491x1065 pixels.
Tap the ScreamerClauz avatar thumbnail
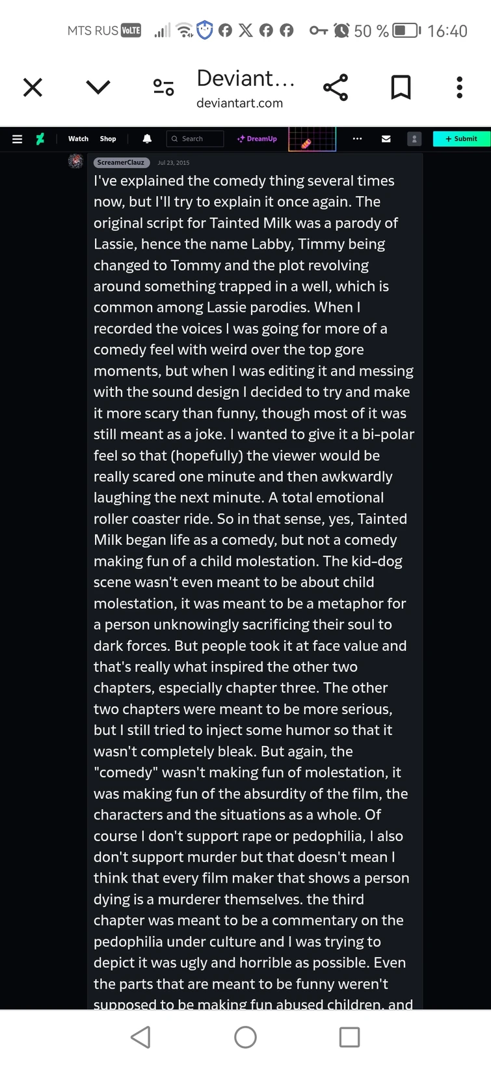pyautogui.click(x=75, y=161)
